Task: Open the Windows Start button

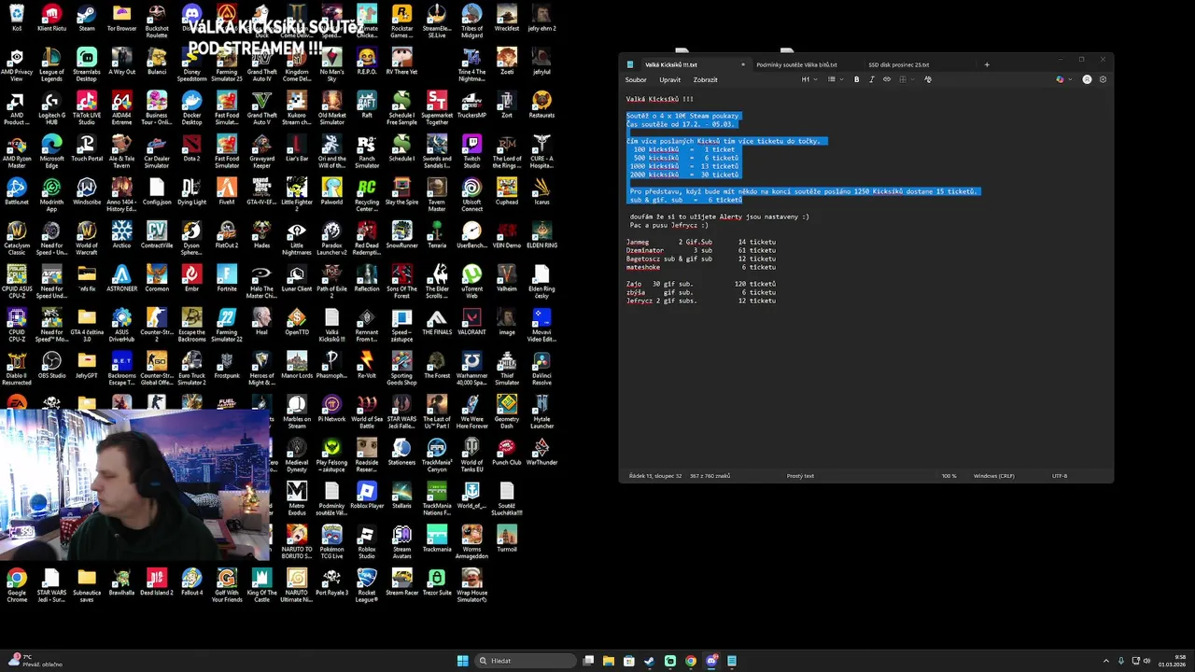Action: (462, 661)
